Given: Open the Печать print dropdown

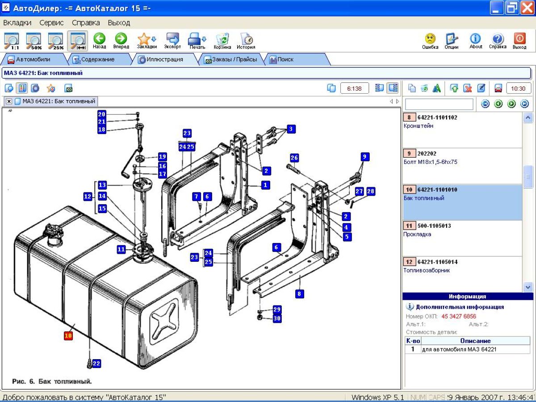Looking at the screenshot, I should tap(197, 41).
